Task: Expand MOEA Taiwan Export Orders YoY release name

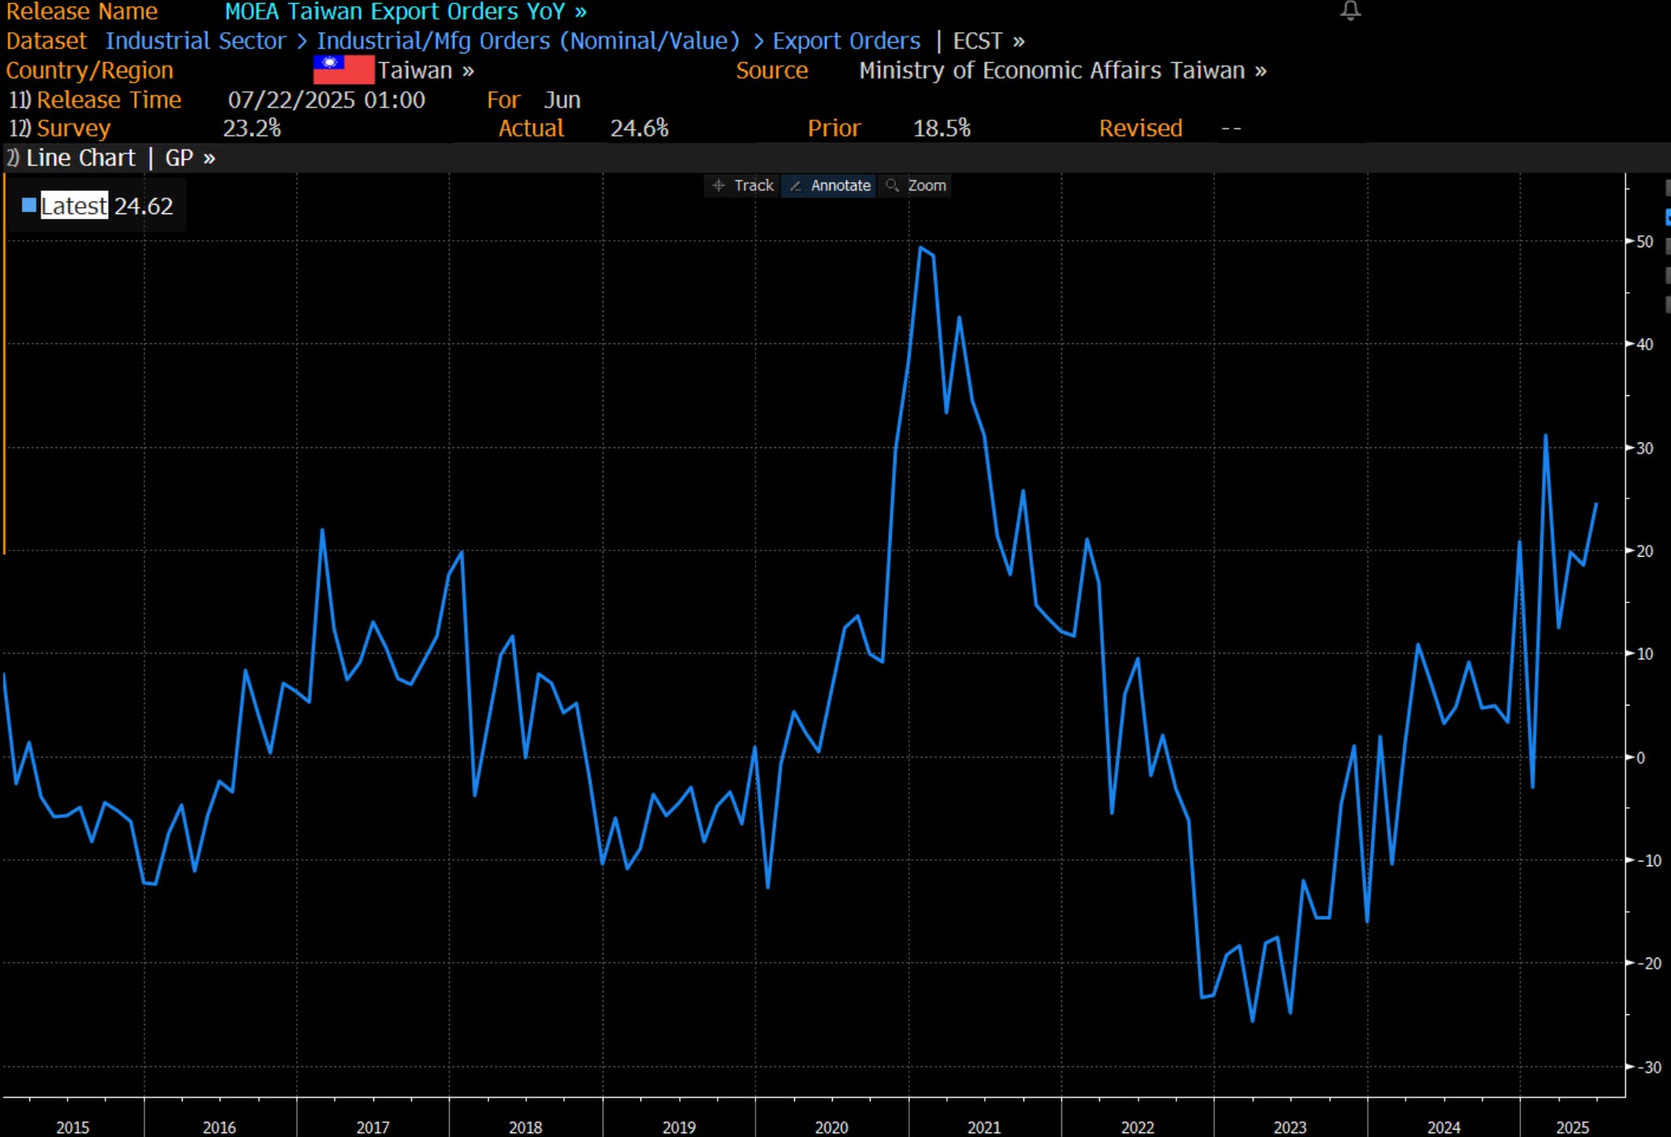Action: coord(405,12)
